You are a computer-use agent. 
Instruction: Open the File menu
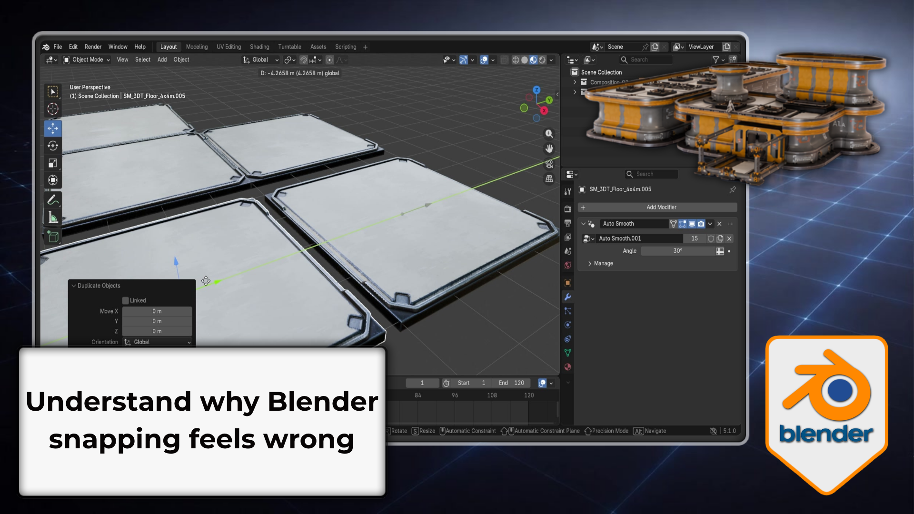58,47
